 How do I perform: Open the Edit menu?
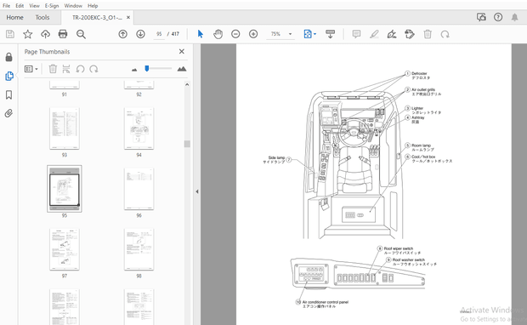[20, 6]
